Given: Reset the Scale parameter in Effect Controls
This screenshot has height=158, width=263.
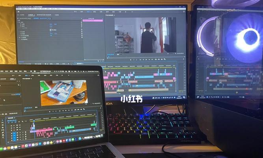Looking at the screenshot, I should (x=82, y=26).
